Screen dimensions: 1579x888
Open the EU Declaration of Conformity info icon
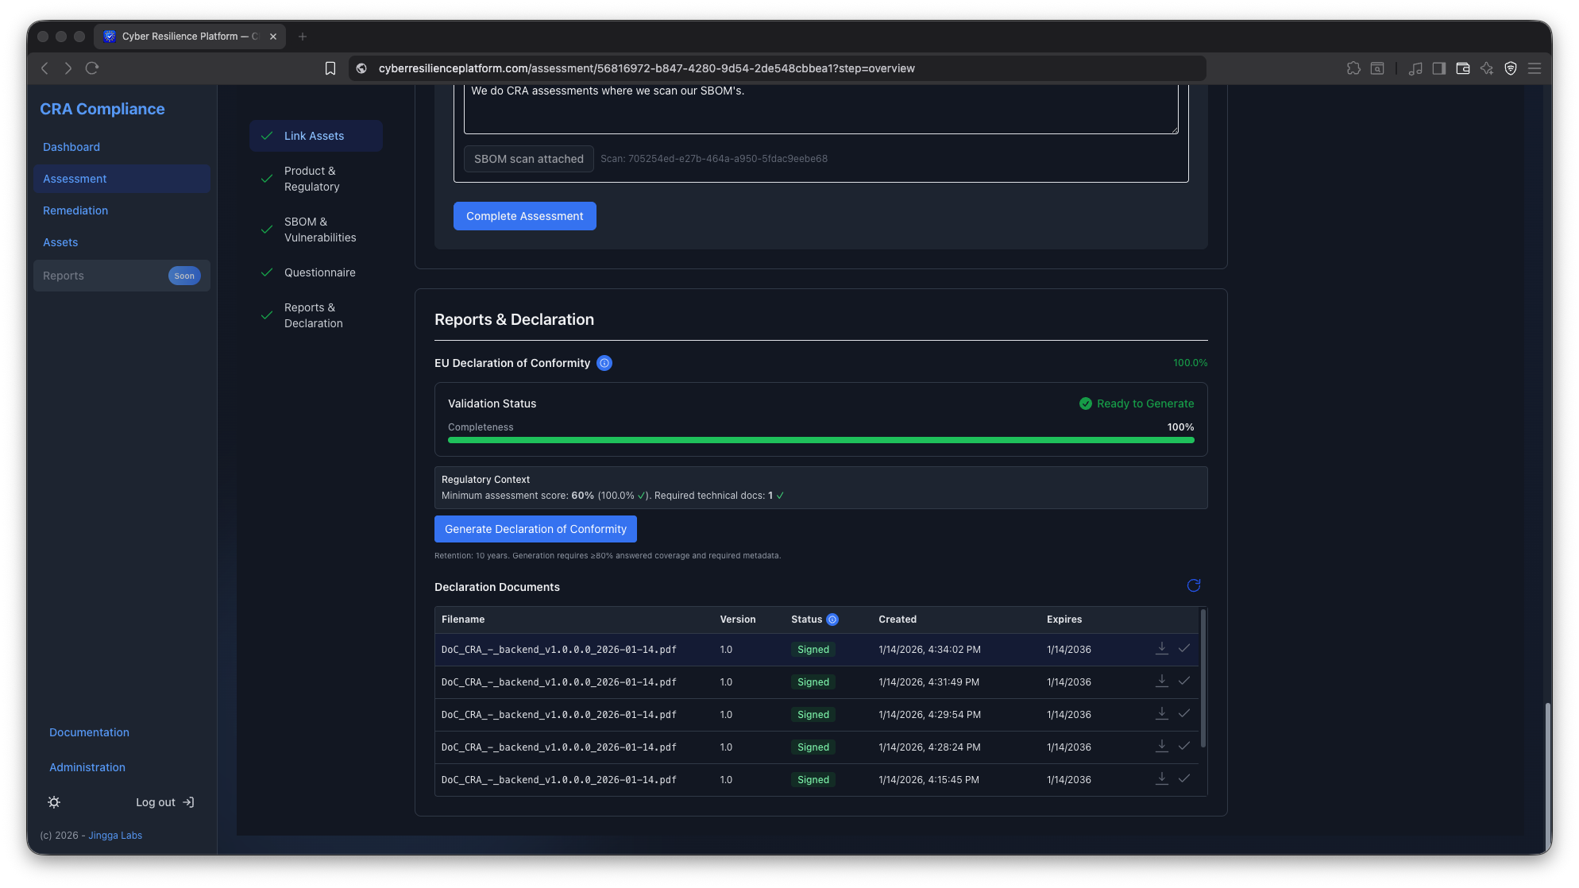click(604, 363)
